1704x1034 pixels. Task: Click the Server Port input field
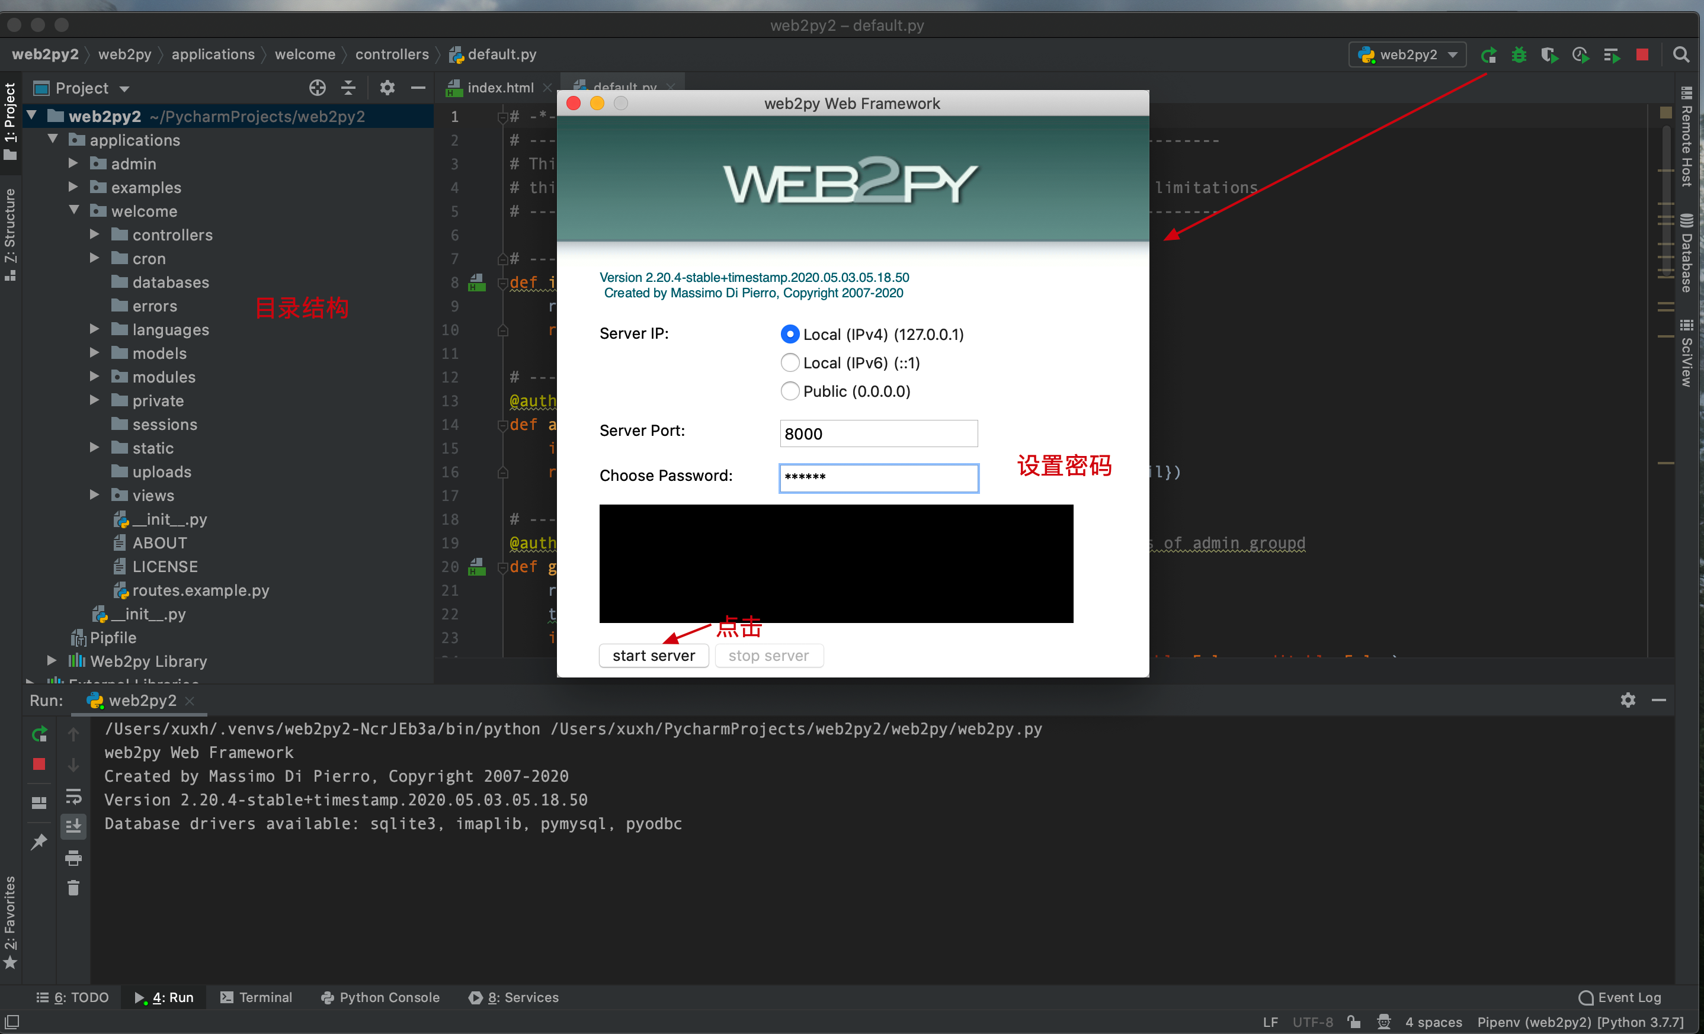pyautogui.click(x=879, y=433)
